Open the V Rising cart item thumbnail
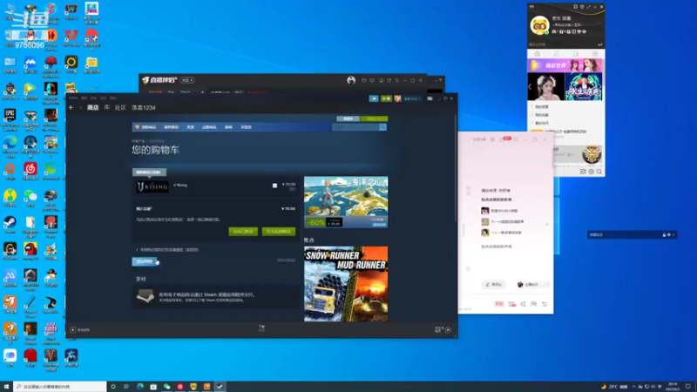 pyautogui.click(x=152, y=187)
